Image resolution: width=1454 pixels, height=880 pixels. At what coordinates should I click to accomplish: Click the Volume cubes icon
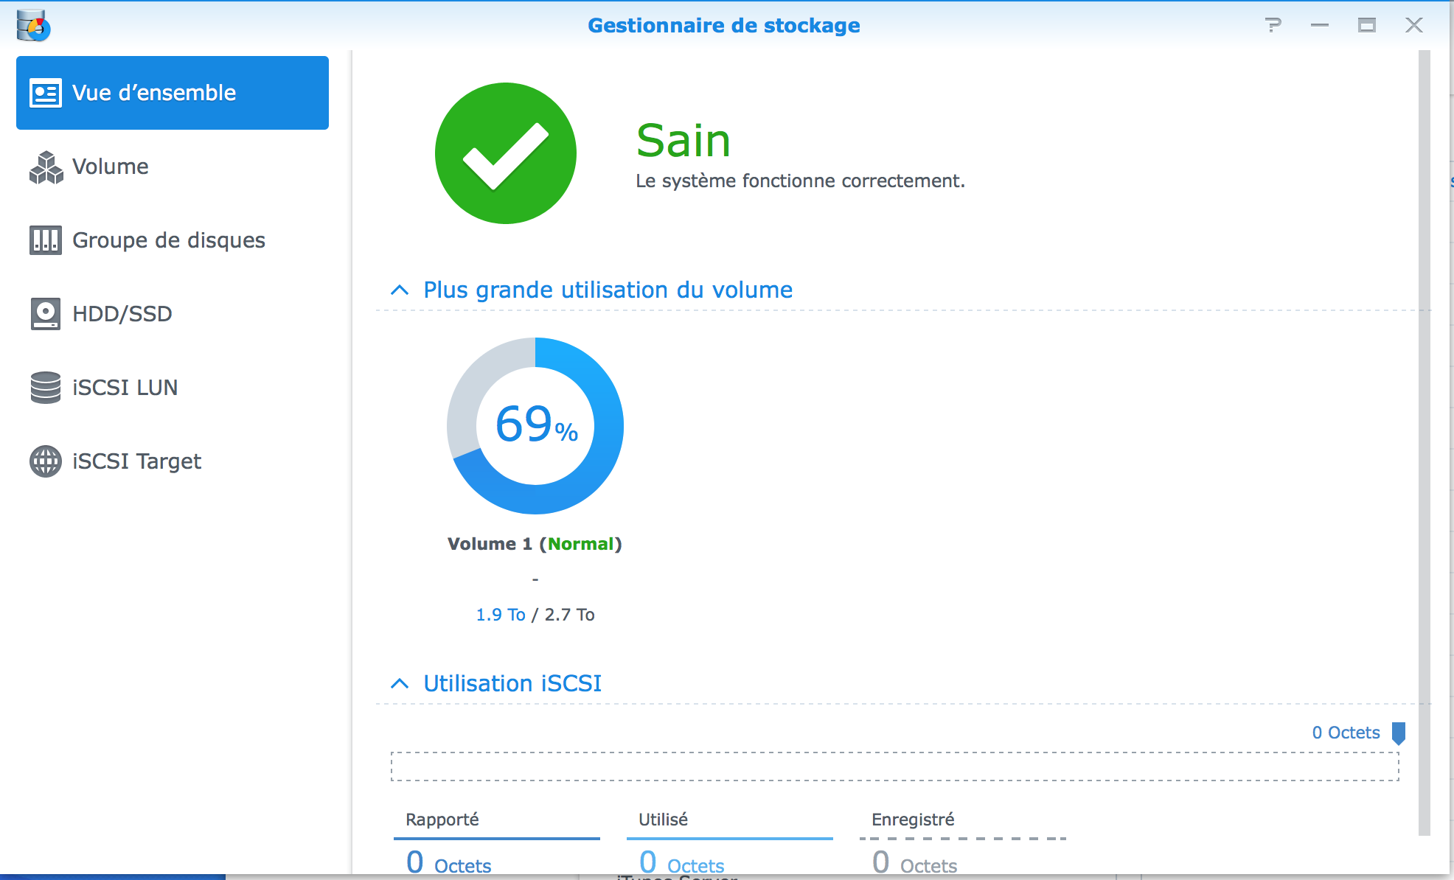pos(46,167)
